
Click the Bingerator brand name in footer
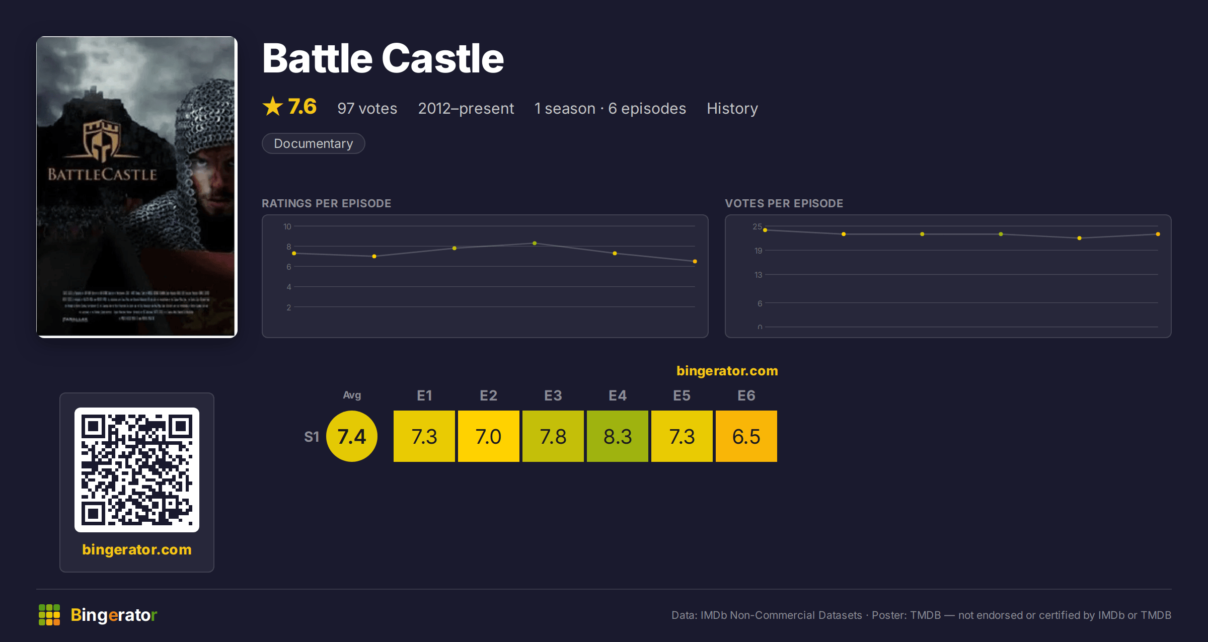114,615
